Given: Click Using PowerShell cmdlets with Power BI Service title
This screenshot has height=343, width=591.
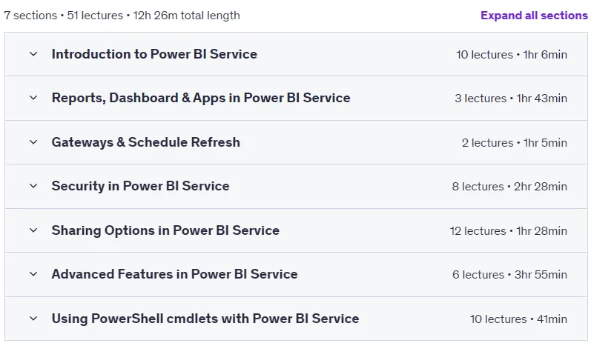Looking at the screenshot, I should pos(205,319).
